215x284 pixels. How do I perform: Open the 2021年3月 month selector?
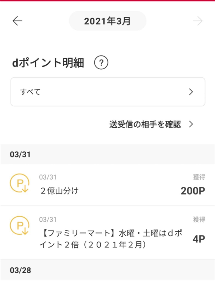107,21
